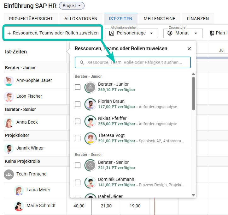Select the Ist-Zeiten tab
Viewport: 228px width, 215px height.
click(120, 19)
